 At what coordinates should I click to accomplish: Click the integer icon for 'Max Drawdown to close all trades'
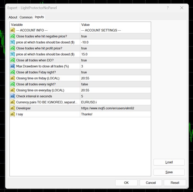(12, 66)
